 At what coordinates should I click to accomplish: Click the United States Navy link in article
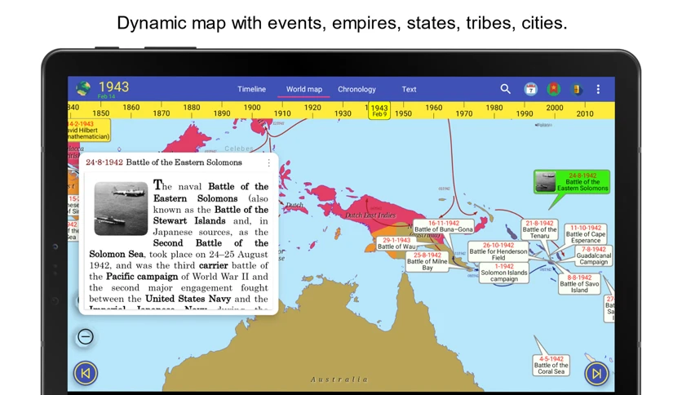pos(188,299)
